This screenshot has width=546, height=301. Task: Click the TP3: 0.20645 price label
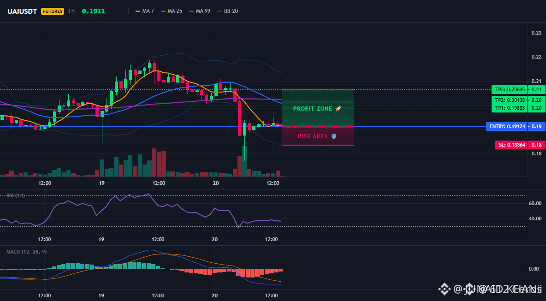click(510, 90)
